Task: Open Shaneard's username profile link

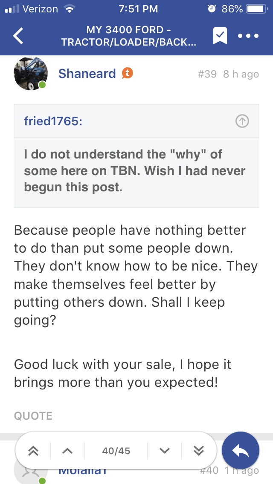Action: (87, 74)
